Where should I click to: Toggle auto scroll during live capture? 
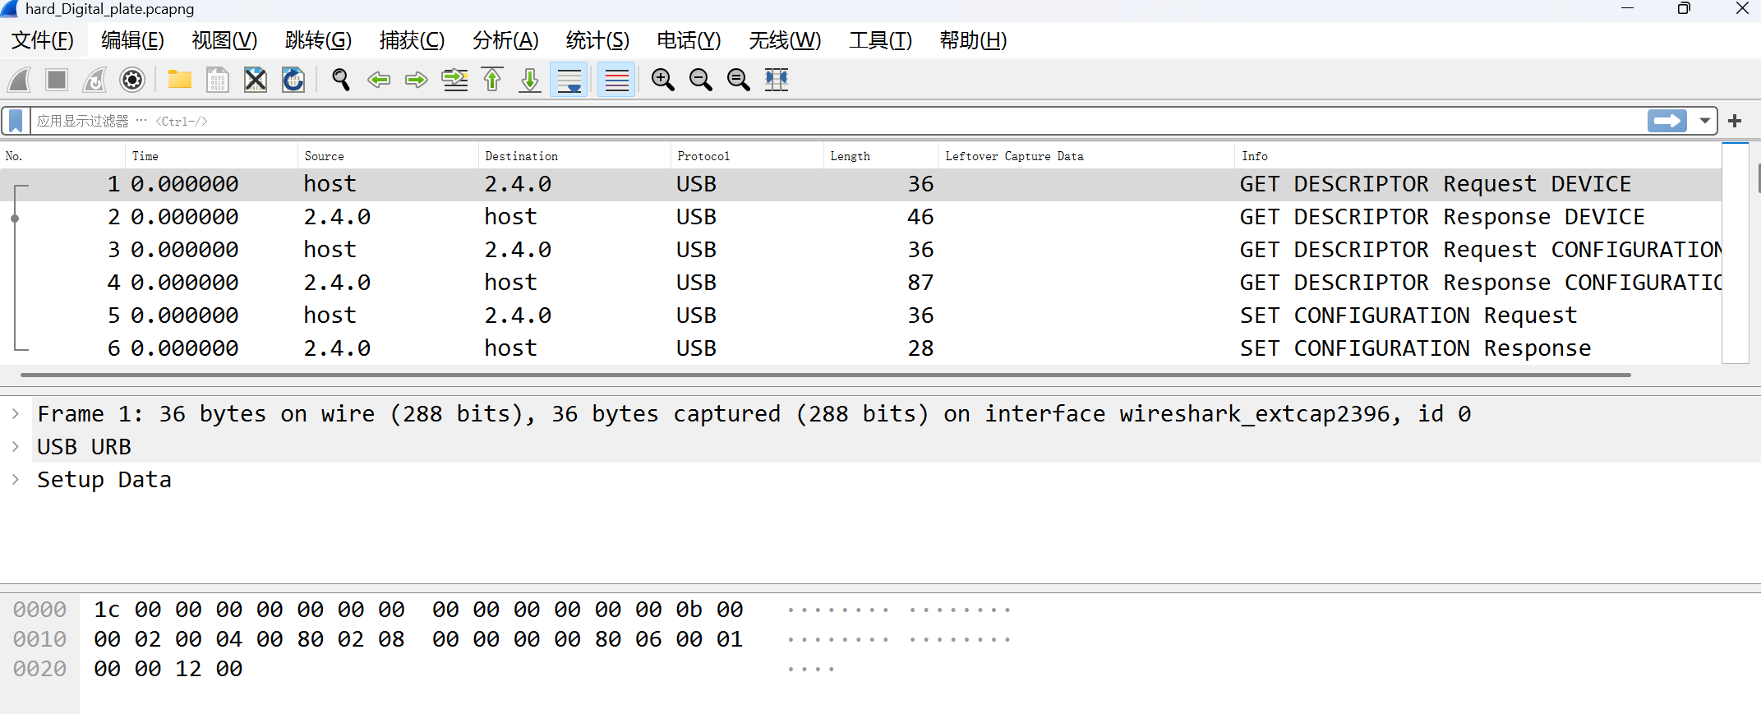(x=569, y=80)
